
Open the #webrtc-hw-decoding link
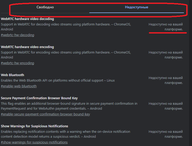(x=18, y=35)
